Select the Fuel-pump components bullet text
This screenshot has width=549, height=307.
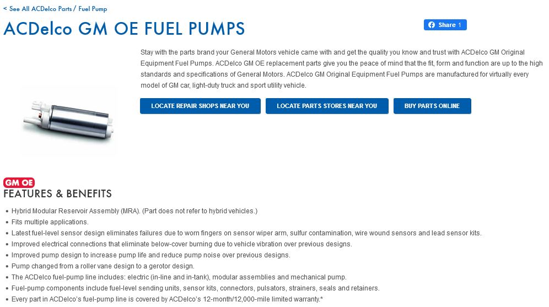195,288
